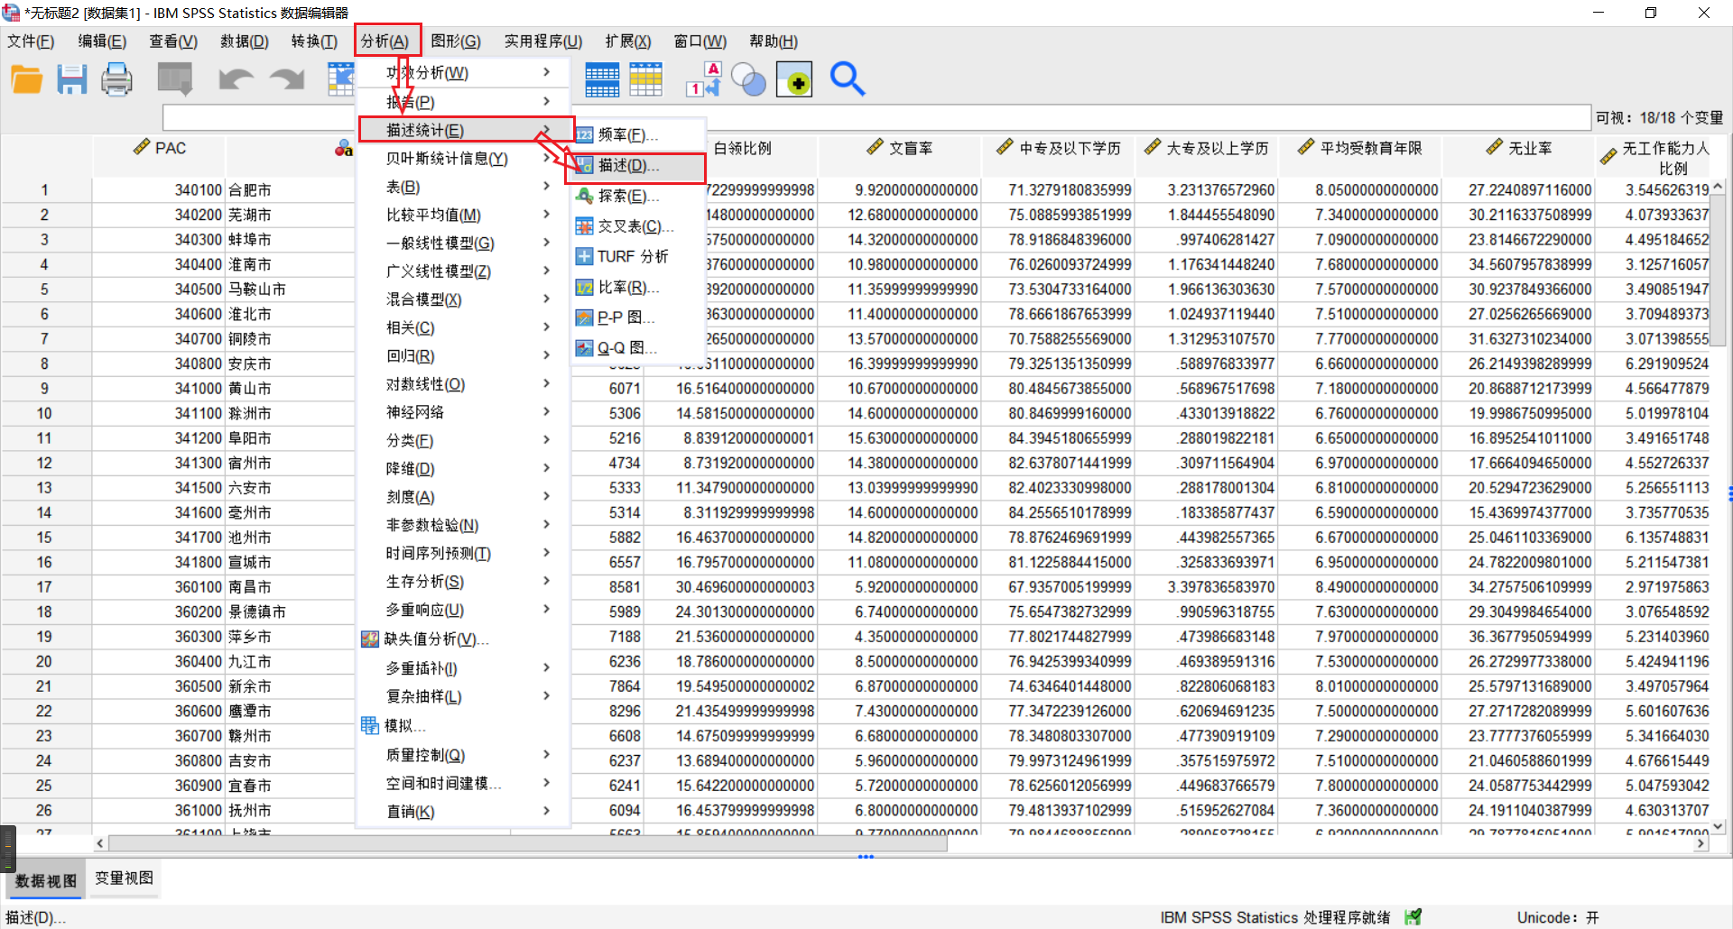Image resolution: width=1733 pixels, height=929 pixels.
Task: Click the Search magnifier icon
Action: pos(847,79)
